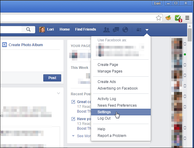The image size is (194, 148).
Task: Click '13 Reac' text under second post
Action: click(84, 124)
